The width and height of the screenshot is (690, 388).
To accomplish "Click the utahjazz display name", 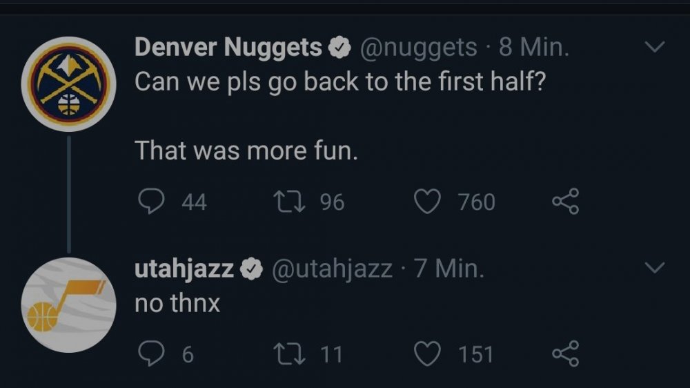I will coord(184,268).
